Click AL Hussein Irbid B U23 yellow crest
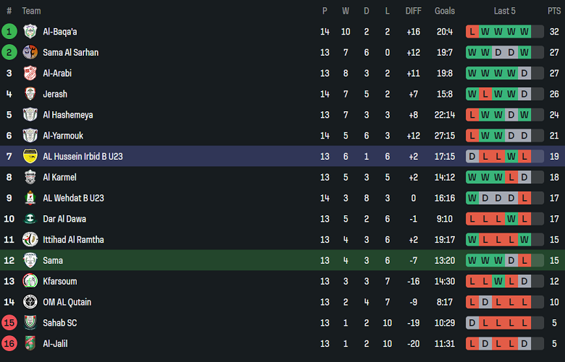 tap(30, 156)
